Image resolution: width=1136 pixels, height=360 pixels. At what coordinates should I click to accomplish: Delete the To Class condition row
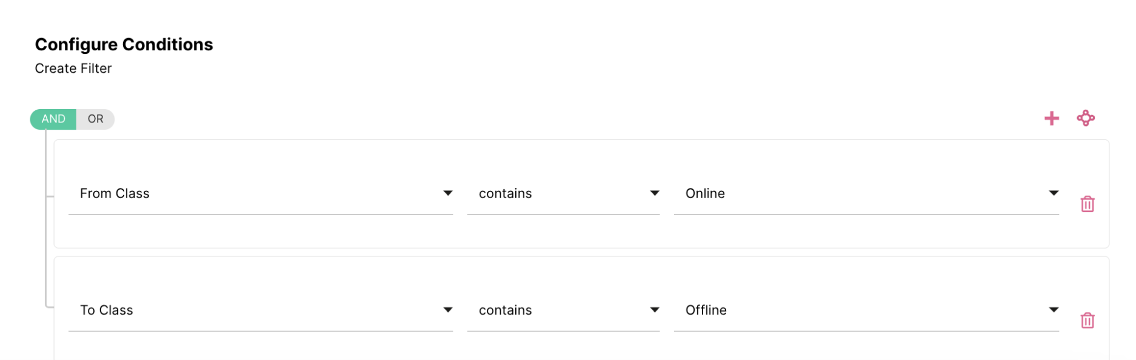(1087, 321)
